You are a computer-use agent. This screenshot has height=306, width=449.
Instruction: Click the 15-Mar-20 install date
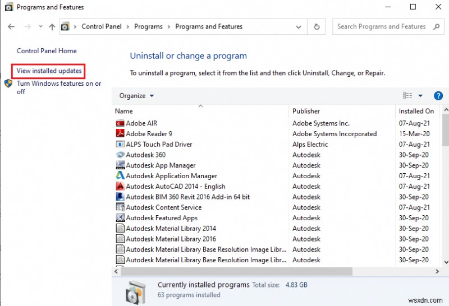coord(414,134)
